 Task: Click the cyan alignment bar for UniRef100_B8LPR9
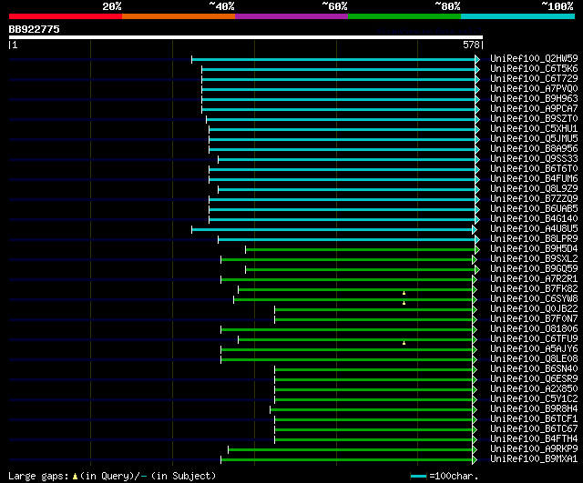click(346, 239)
